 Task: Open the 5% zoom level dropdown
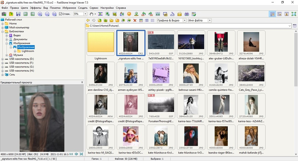(x=85, y=14)
